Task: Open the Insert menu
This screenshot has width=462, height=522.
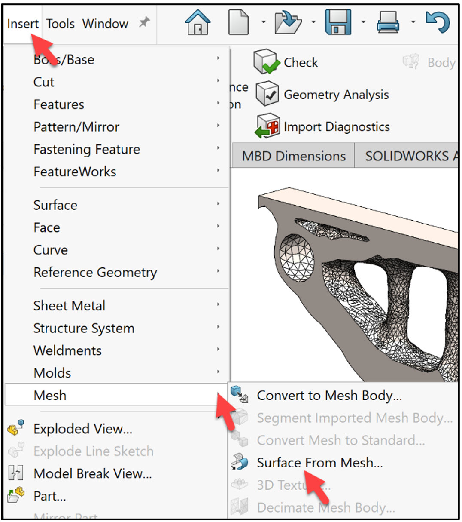Action: (x=22, y=24)
